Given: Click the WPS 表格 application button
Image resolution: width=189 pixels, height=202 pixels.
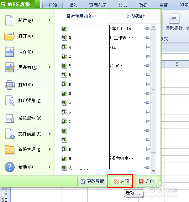Looking at the screenshot, I should [17, 5].
